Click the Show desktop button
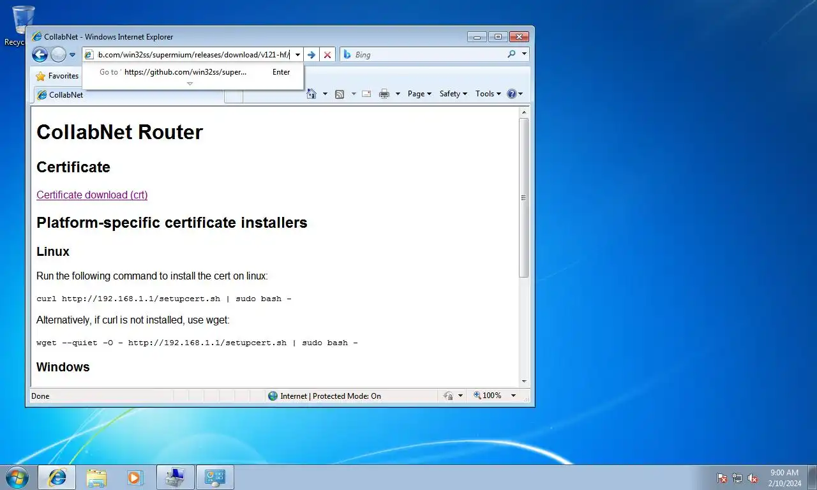 coord(812,477)
